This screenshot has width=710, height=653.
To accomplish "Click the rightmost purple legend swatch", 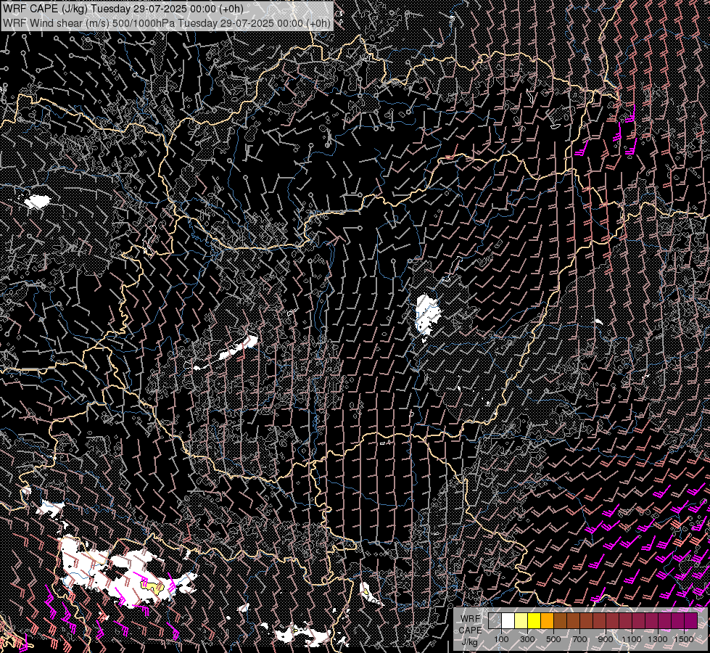I will pyautogui.click(x=690, y=621).
